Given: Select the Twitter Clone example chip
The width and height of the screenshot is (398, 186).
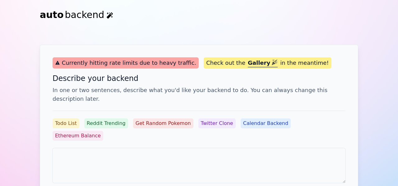Looking at the screenshot, I should (217, 123).
